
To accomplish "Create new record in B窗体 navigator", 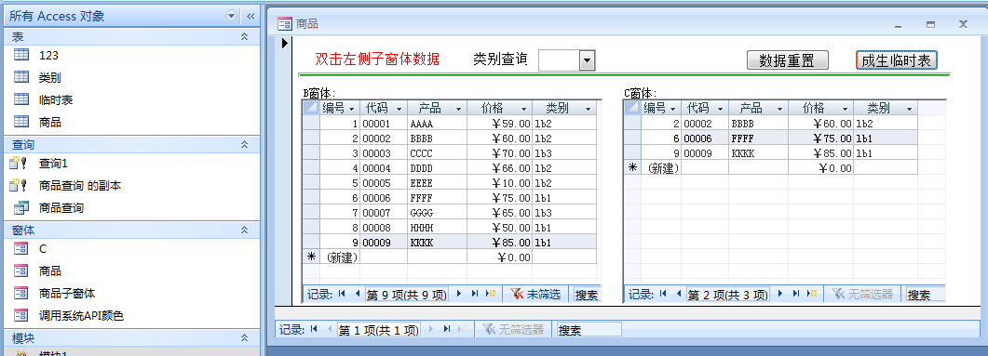I will (x=490, y=294).
